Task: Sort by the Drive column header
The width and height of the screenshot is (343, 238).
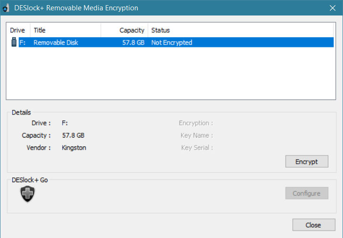Action: coord(18,30)
